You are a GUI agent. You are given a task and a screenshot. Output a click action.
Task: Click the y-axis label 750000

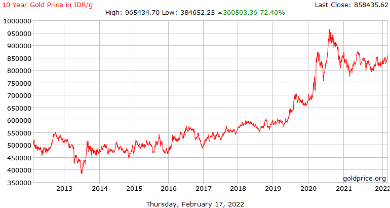tap(19, 83)
